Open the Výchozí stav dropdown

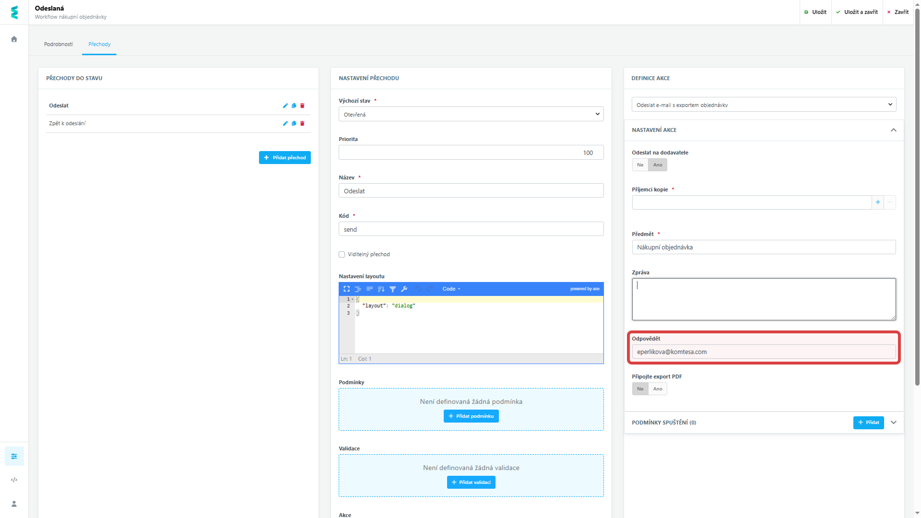click(x=471, y=114)
